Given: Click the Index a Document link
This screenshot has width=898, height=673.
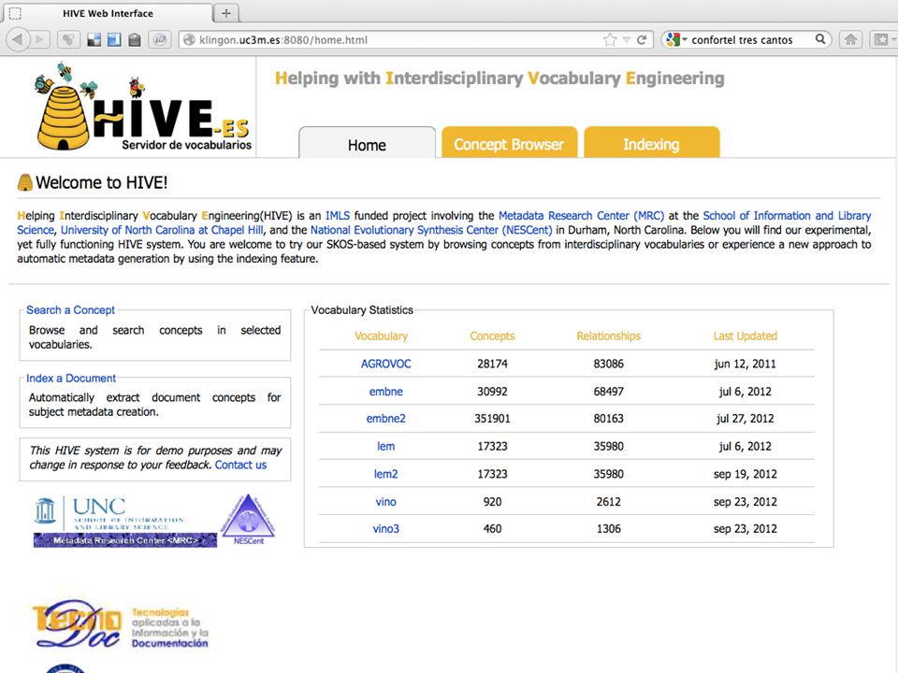Looking at the screenshot, I should (x=71, y=379).
